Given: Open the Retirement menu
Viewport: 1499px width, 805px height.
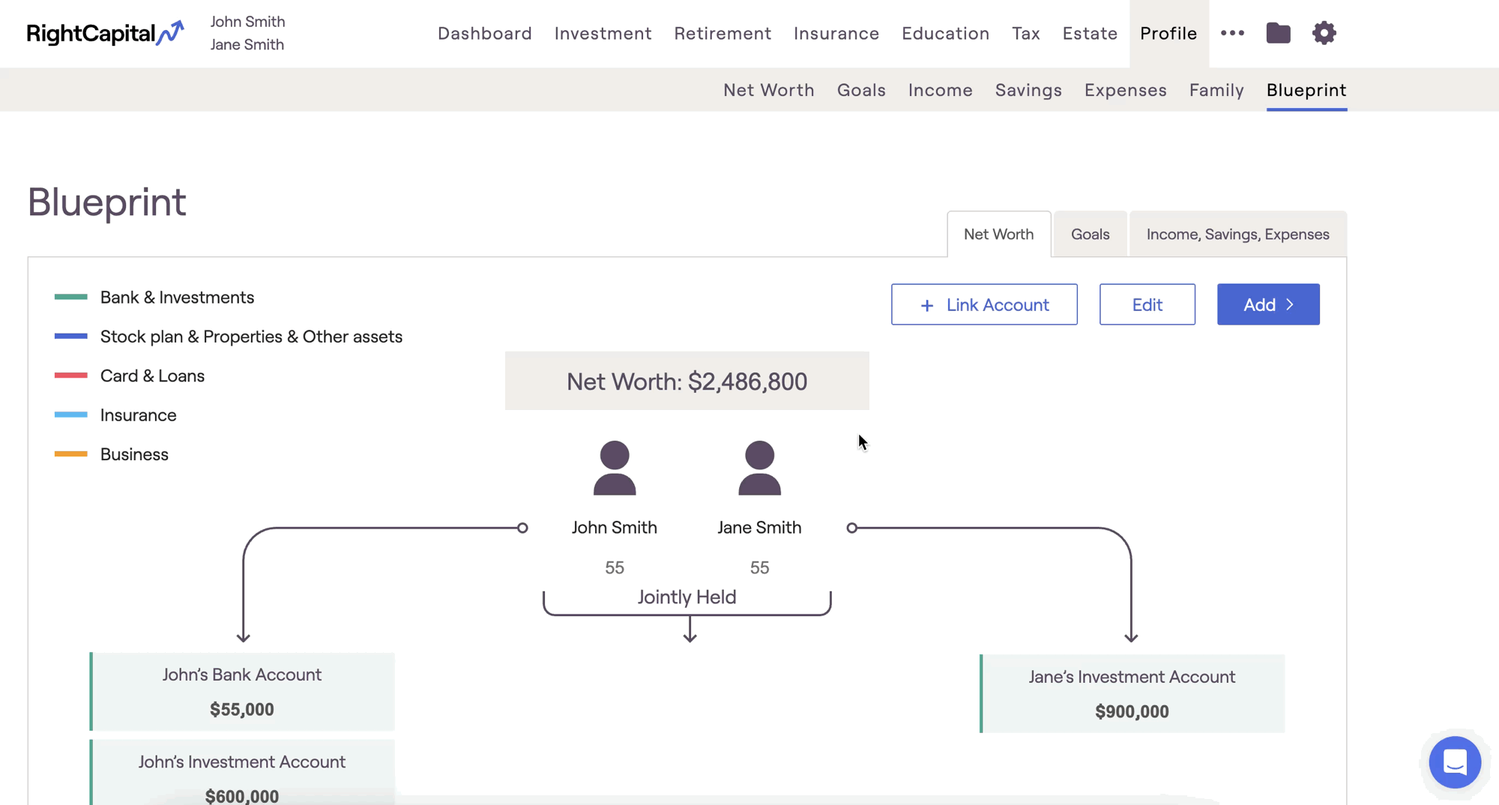Looking at the screenshot, I should (723, 34).
